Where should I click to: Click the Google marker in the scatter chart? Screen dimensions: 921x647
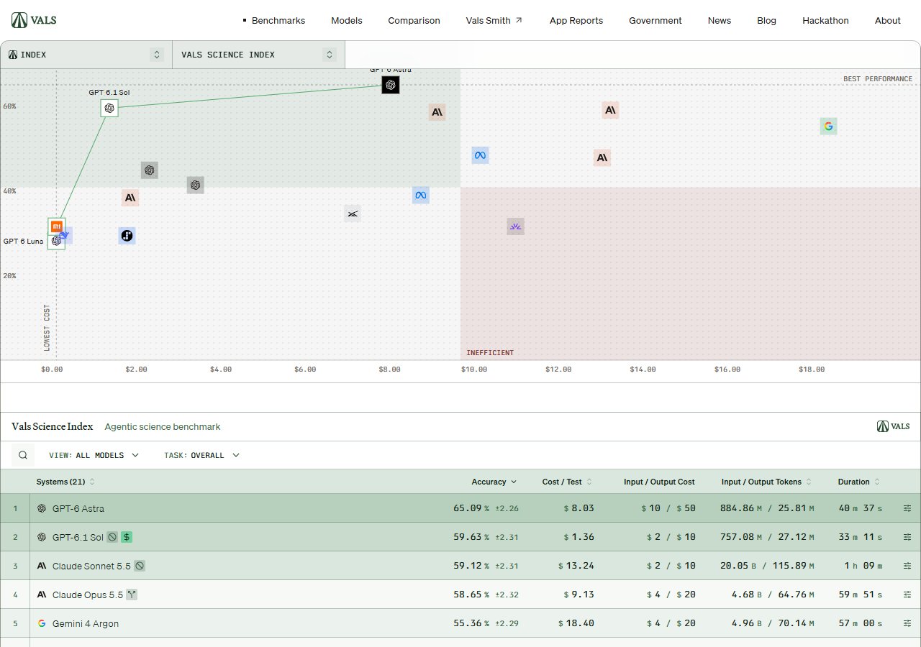tap(829, 127)
